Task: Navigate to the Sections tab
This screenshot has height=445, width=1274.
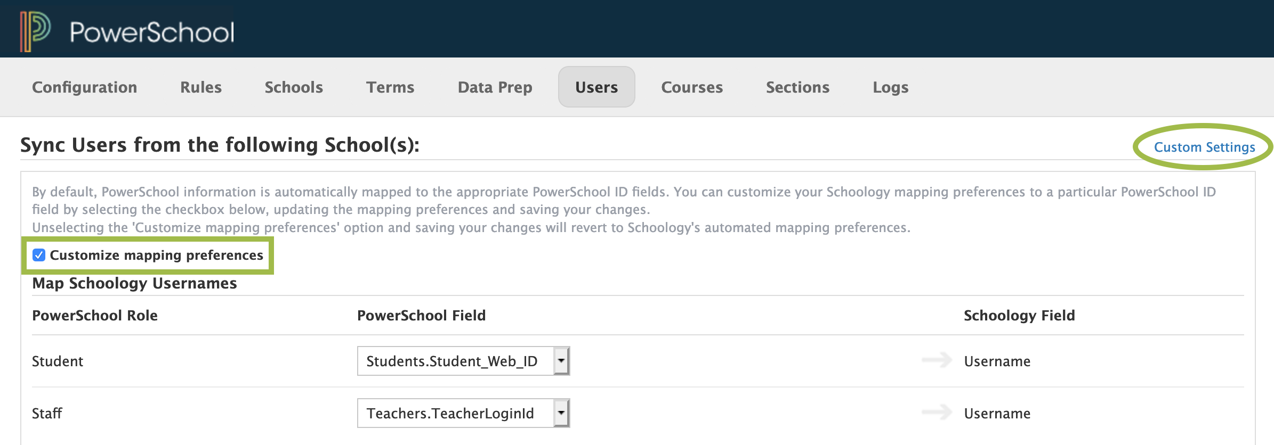Action: click(x=797, y=87)
